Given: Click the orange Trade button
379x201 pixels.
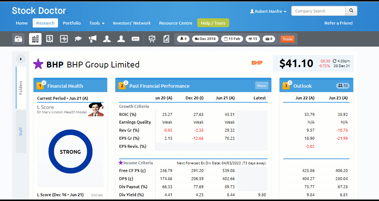Looking at the screenshot, I should [288, 39].
